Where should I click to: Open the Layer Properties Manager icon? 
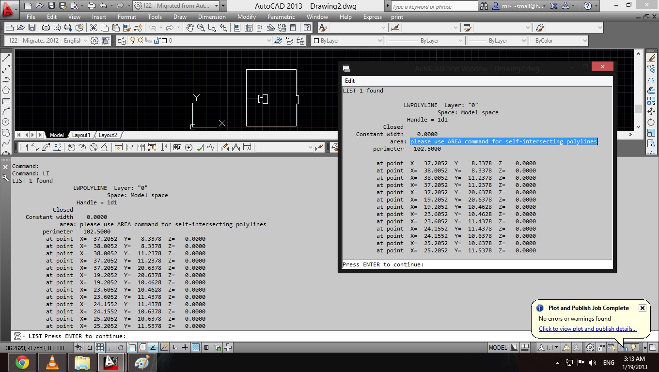[x=122, y=41]
